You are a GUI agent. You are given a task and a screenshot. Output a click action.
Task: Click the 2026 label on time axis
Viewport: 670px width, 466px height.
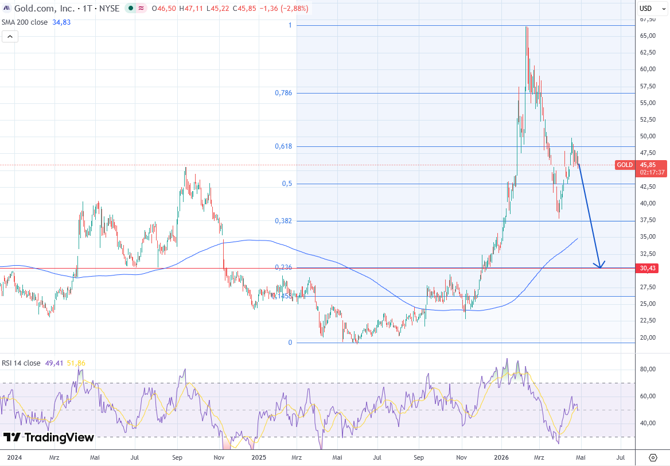click(501, 457)
